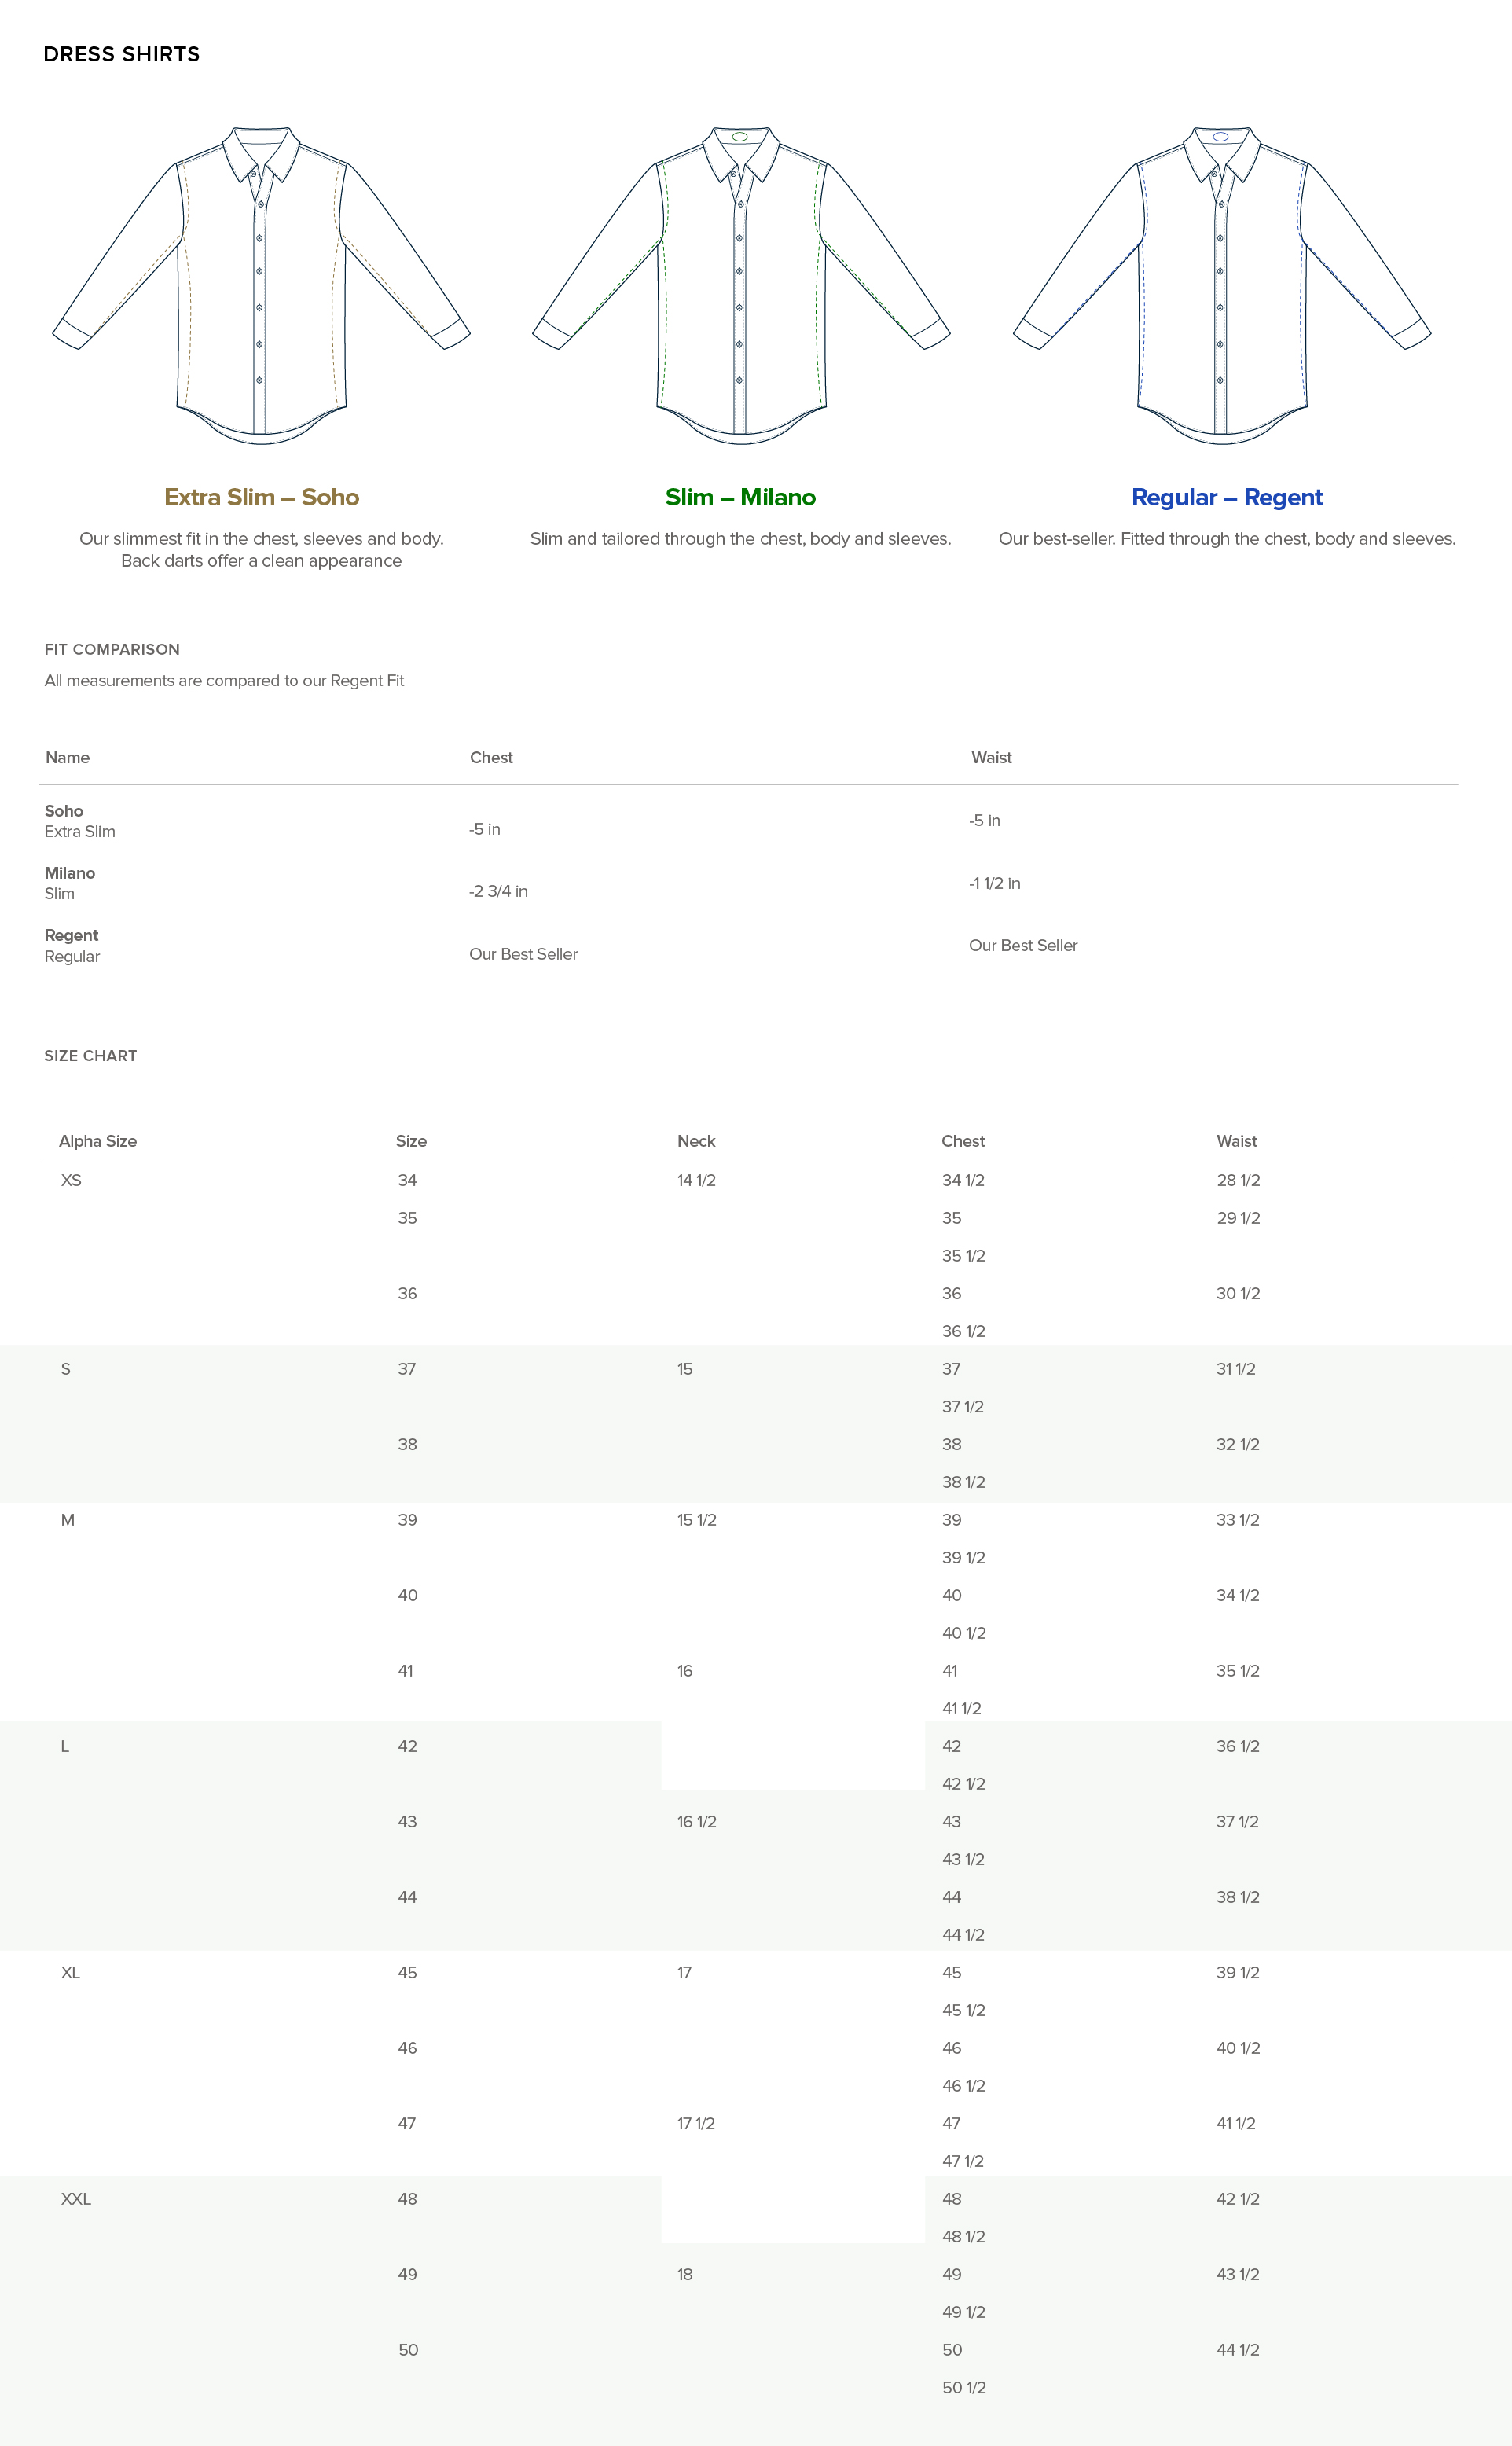Click the '33 1/2' waist value
The height and width of the screenshot is (2446, 1512).
[x=1238, y=1520]
